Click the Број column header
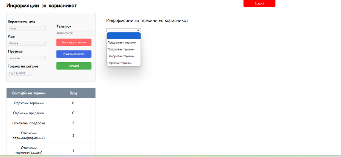Image resolution: width=341 pixels, height=157 pixels. click(x=73, y=93)
